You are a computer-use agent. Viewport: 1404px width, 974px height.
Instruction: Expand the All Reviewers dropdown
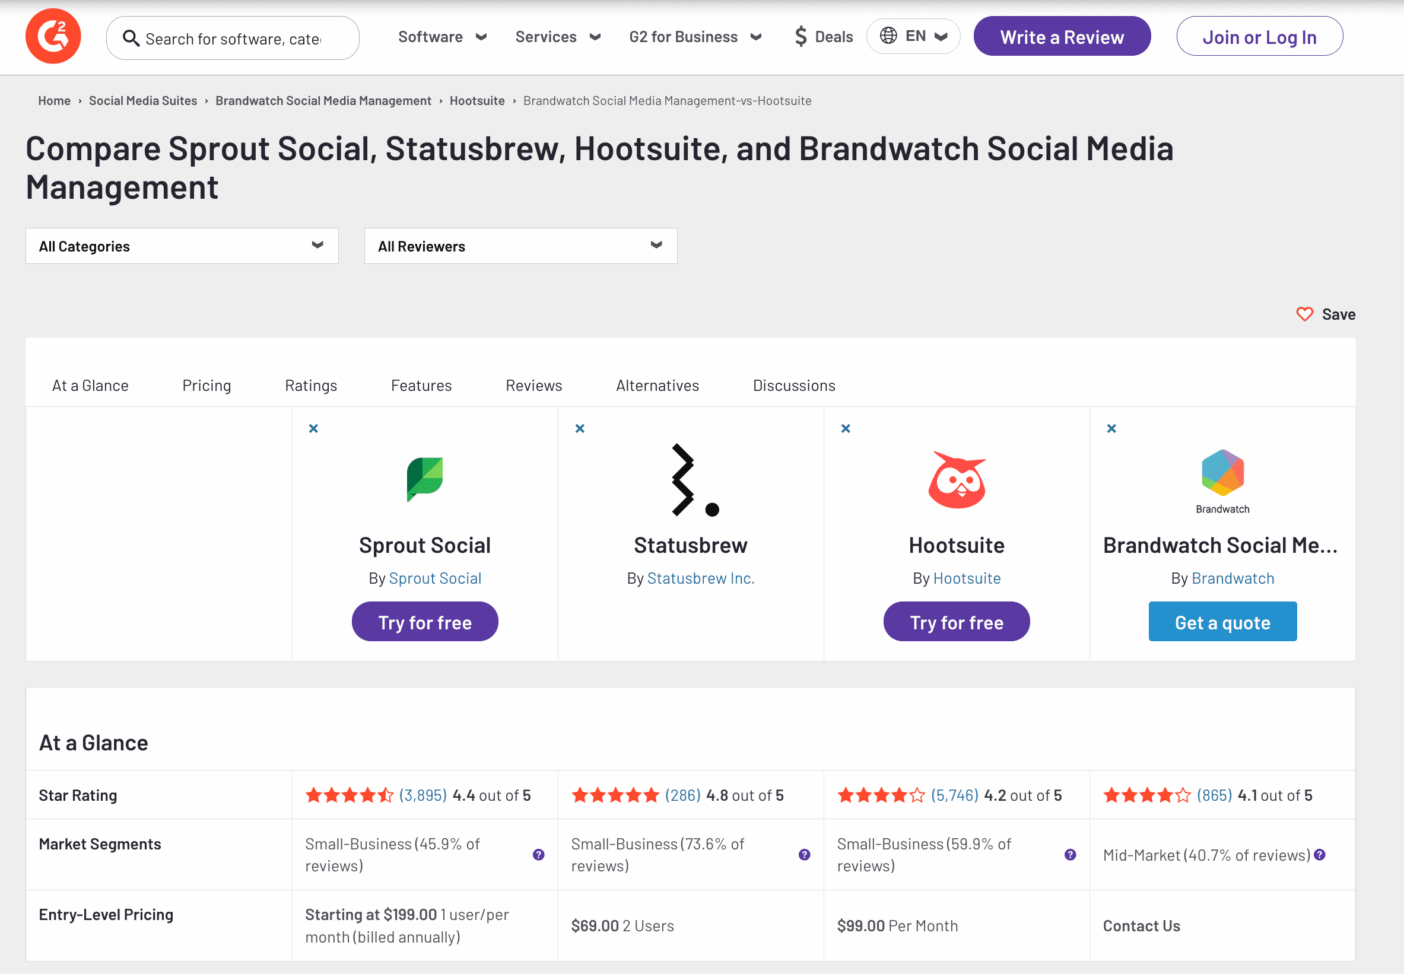pos(520,246)
